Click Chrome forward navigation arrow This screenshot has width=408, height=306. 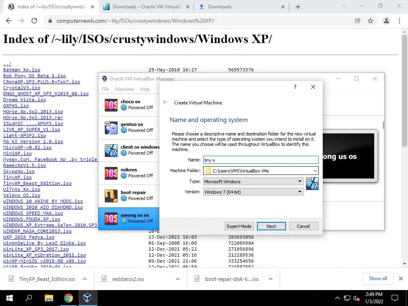coord(22,21)
